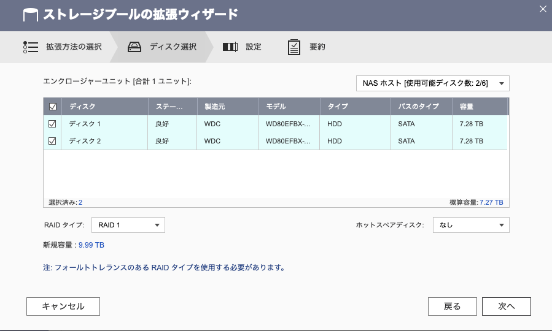Click the キャンセル button
Viewport: 552px width, 331px height.
click(63, 306)
